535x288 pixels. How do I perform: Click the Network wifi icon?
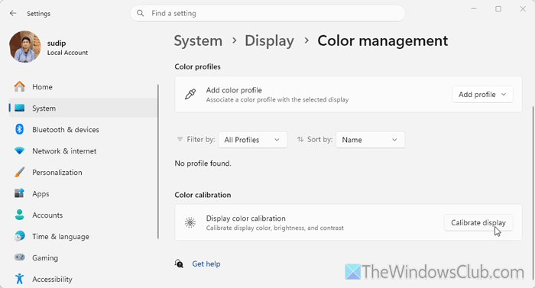pos(19,150)
